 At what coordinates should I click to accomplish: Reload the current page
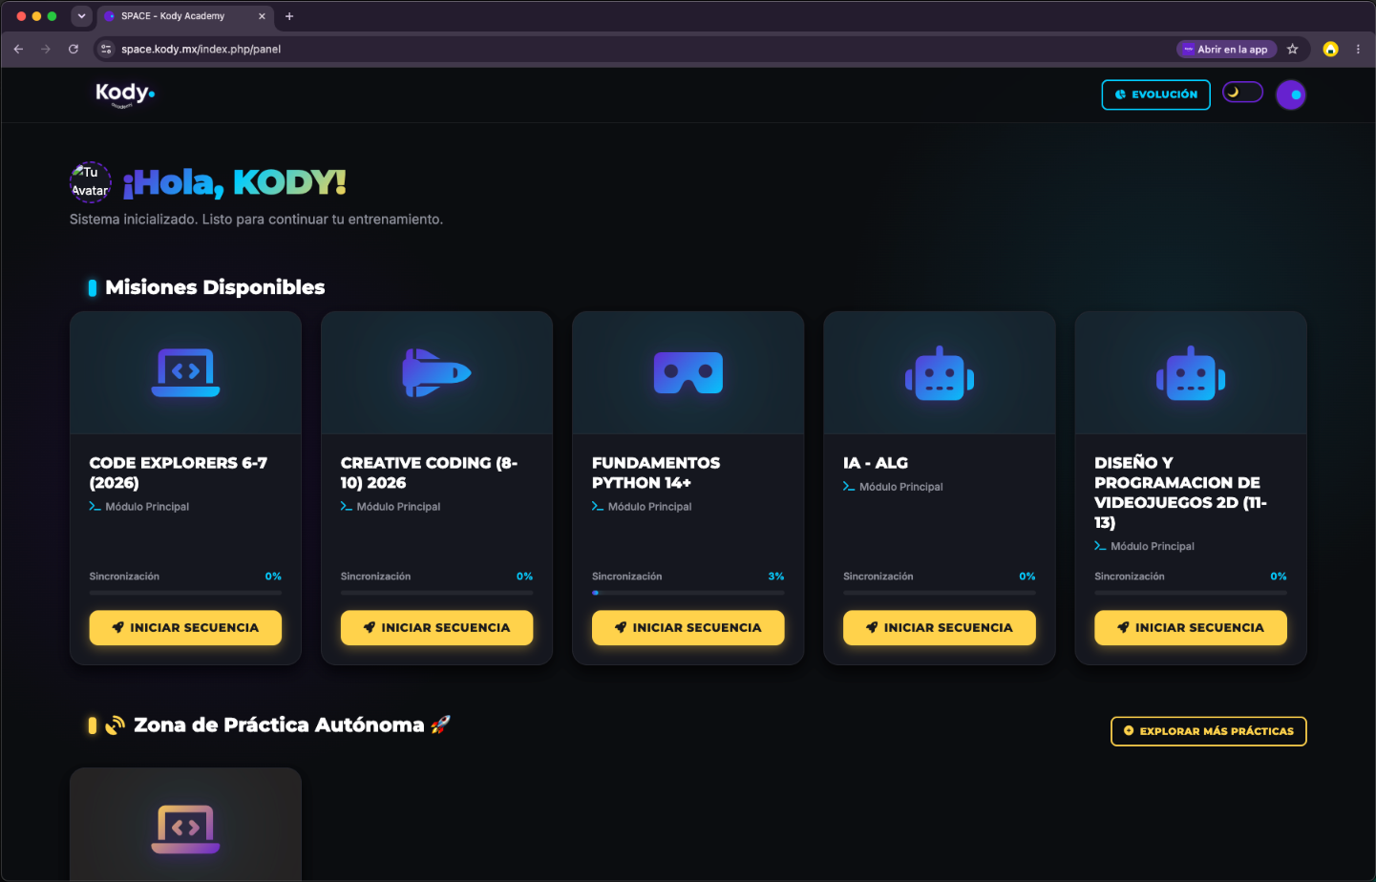[74, 49]
